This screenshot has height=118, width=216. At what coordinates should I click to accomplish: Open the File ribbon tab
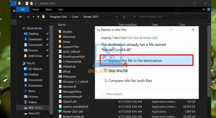pyautogui.click(x=23, y=10)
